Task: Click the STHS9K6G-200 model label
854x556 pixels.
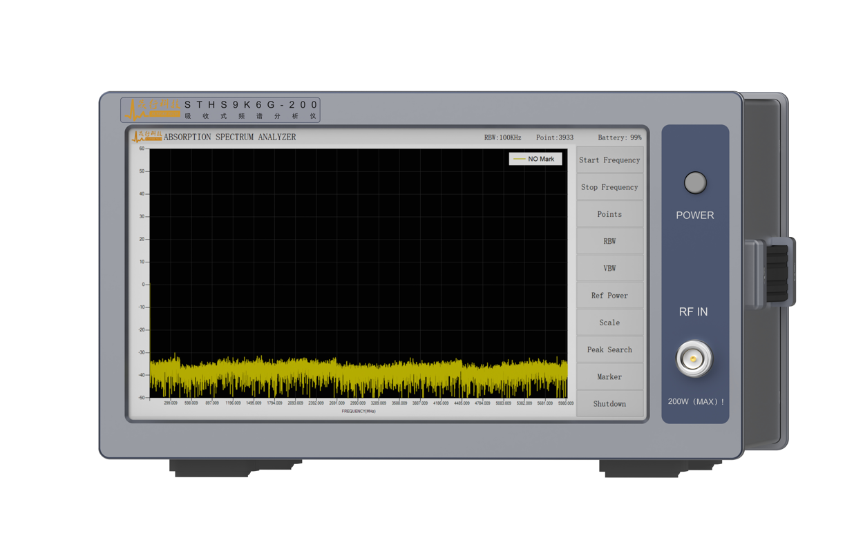Action: pos(251,105)
